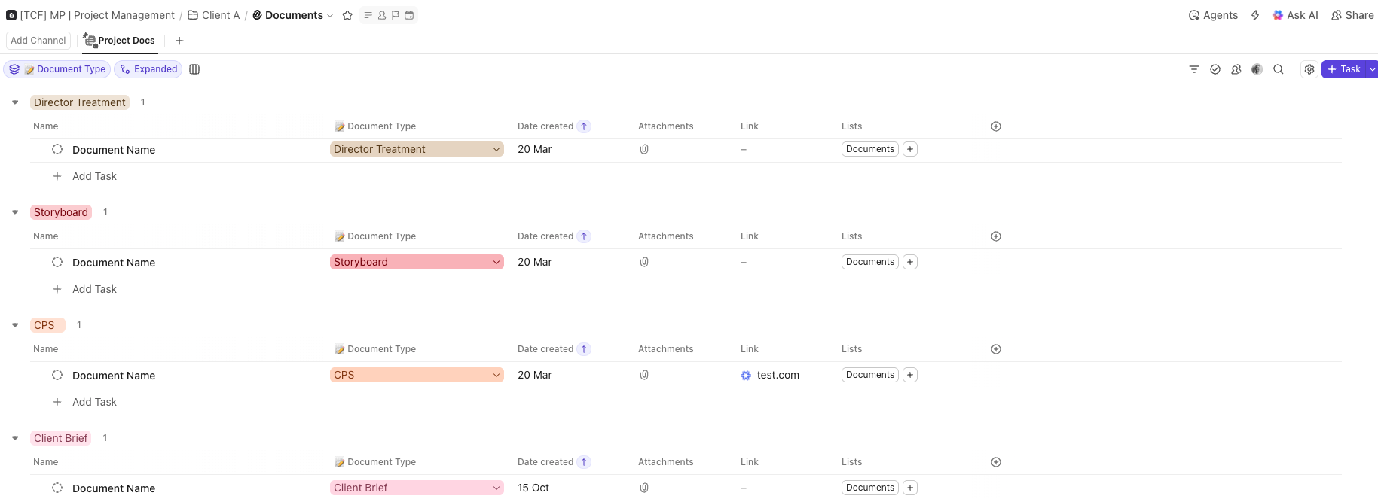Open dropdown arrow next to Task button
The width and height of the screenshot is (1378, 499).
click(x=1373, y=69)
